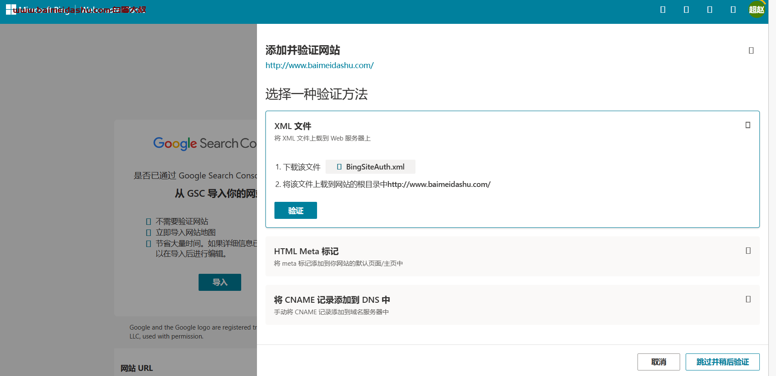Click the second header toolbar icon

point(686,10)
